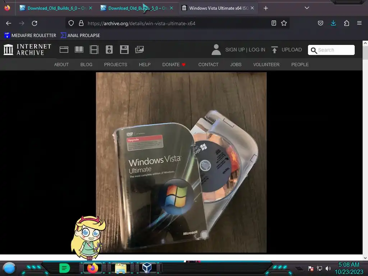This screenshot has width=368, height=276.
Task: Open the Start orb button
Action: 9,268
